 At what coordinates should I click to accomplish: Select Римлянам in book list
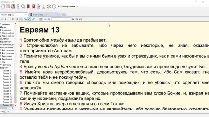pyautogui.click(x=5, y=30)
